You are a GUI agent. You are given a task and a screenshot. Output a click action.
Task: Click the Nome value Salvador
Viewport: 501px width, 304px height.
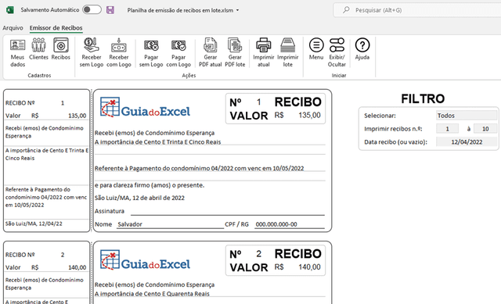pos(130,224)
